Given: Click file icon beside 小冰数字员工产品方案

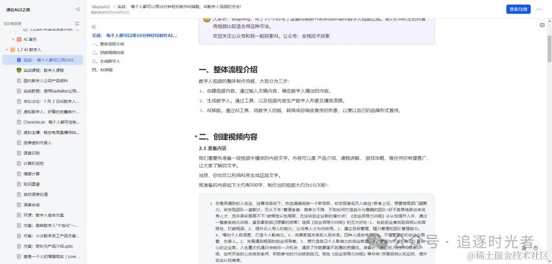Looking at the screenshot, I should [x=19, y=236].
